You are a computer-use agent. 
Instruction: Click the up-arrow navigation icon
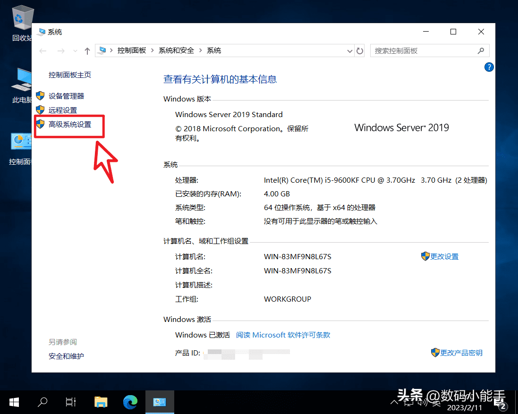pos(87,51)
